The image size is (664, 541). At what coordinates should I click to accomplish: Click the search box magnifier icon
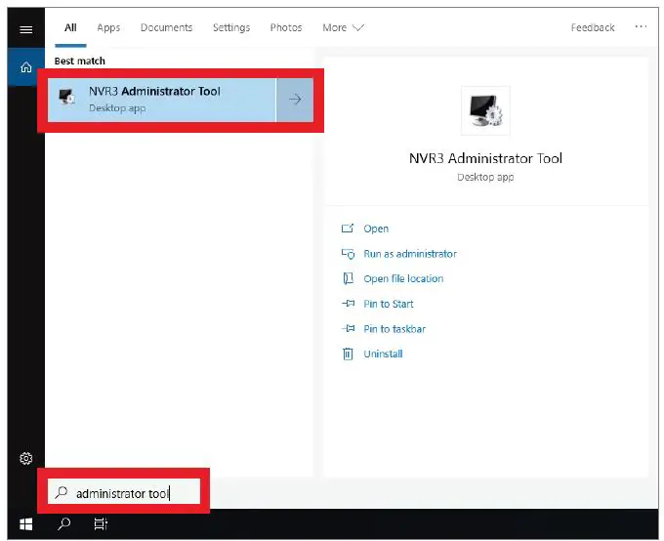coord(61,492)
